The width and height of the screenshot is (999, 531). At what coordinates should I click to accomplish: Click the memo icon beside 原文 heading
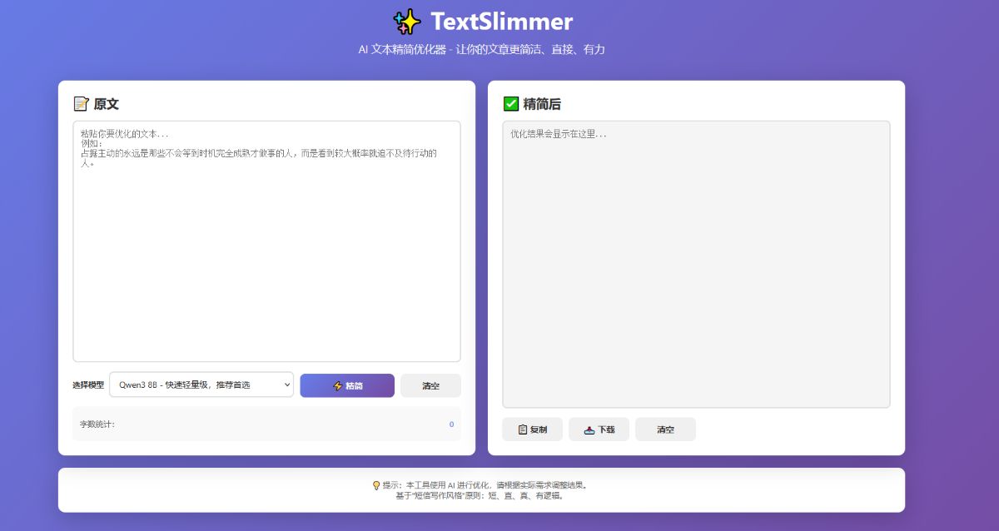[x=81, y=103]
